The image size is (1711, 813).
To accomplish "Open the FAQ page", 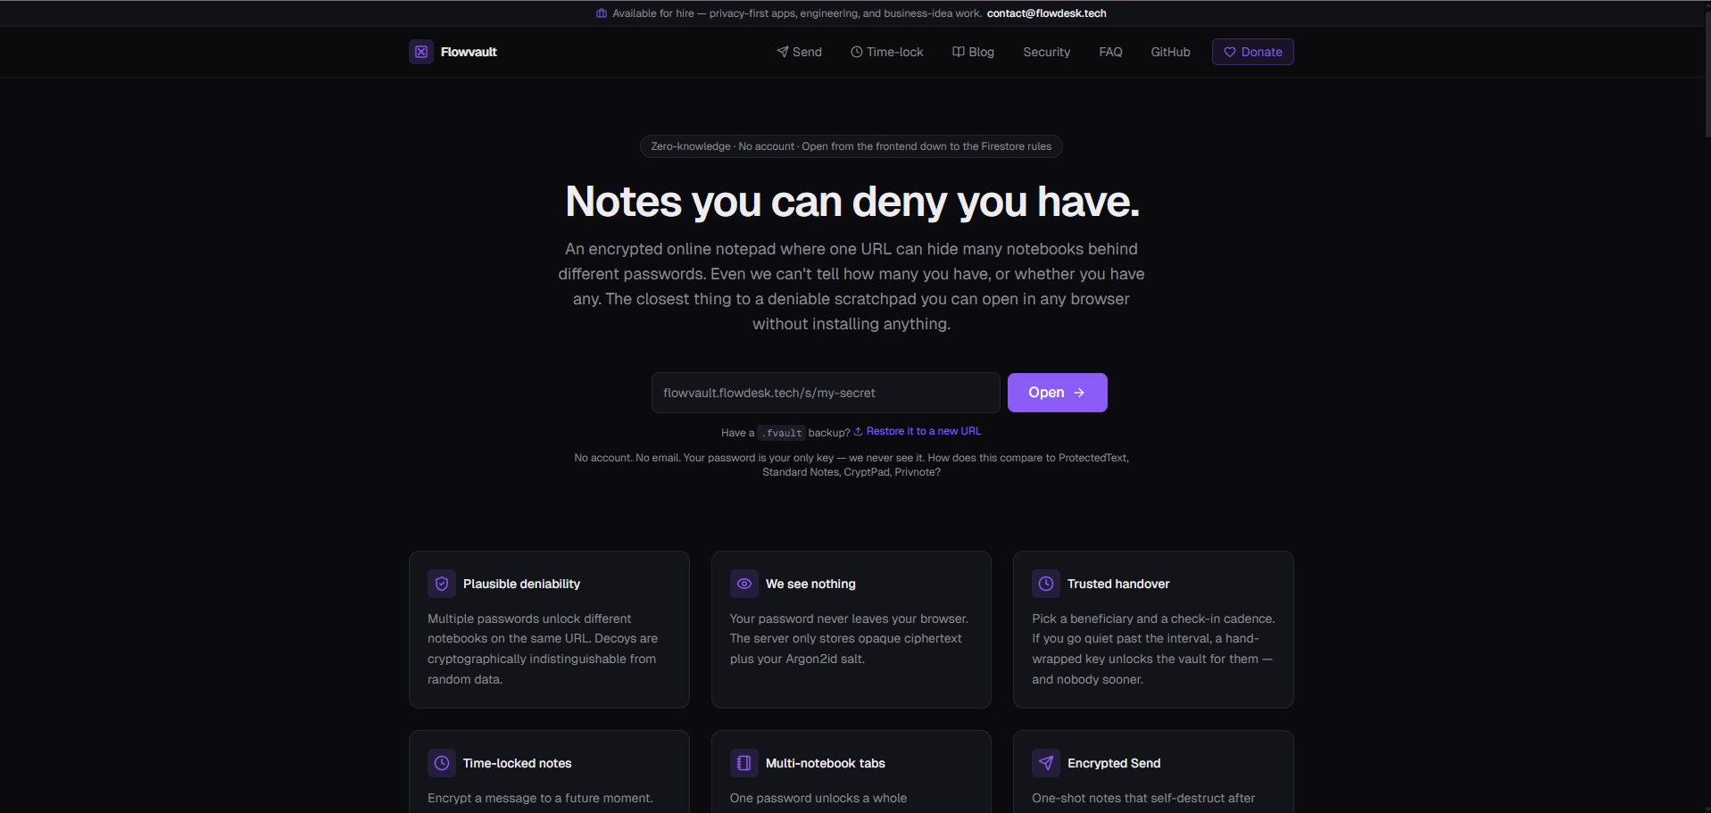I will [1110, 52].
